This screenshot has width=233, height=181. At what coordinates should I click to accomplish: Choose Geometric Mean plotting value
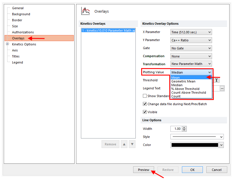pos(183,81)
